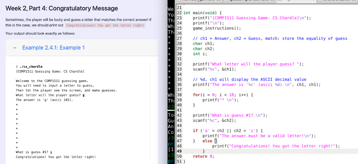Click line number 38 in the editor gutter
Screen dimensions: 358x164
point(179,95)
